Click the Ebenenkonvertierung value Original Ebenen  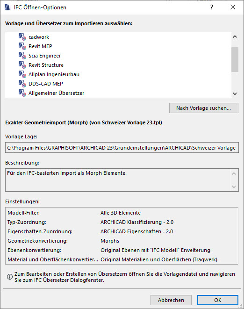point(155,250)
